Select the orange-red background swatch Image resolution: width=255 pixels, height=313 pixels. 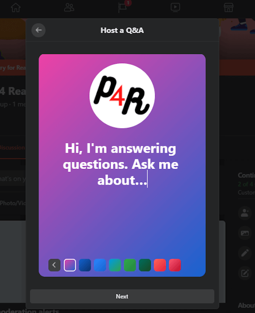coord(160,265)
